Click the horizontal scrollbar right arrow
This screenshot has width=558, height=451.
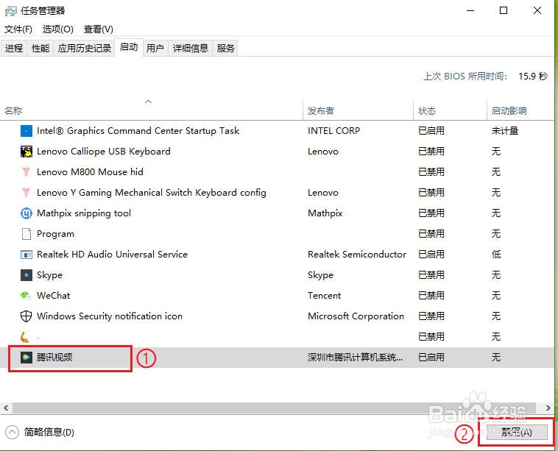pyautogui.click(x=548, y=408)
